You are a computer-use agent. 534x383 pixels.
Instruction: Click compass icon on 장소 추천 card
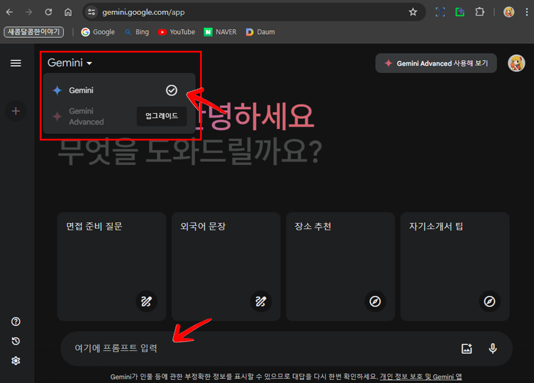pyautogui.click(x=375, y=301)
